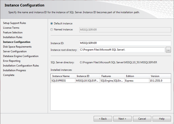The height and width of the screenshot is (124, 174).
Task: Sort by the Instance ID column header
Action: tap(88, 76)
